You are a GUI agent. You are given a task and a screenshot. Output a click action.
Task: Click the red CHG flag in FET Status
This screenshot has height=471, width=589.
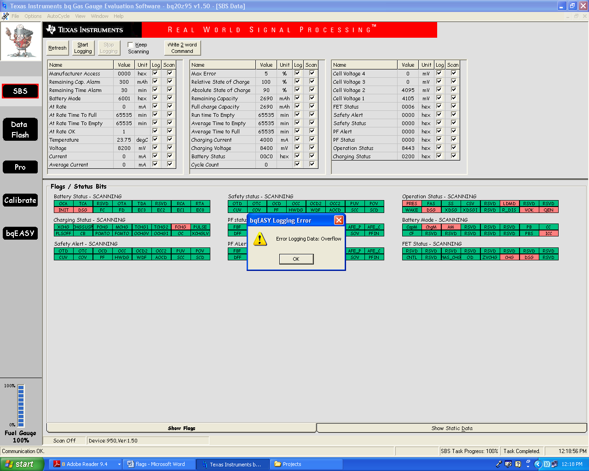click(x=509, y=257)
